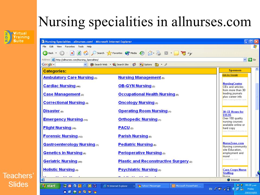
Task: Open the Edit menu
Action: tap(51, 47)
